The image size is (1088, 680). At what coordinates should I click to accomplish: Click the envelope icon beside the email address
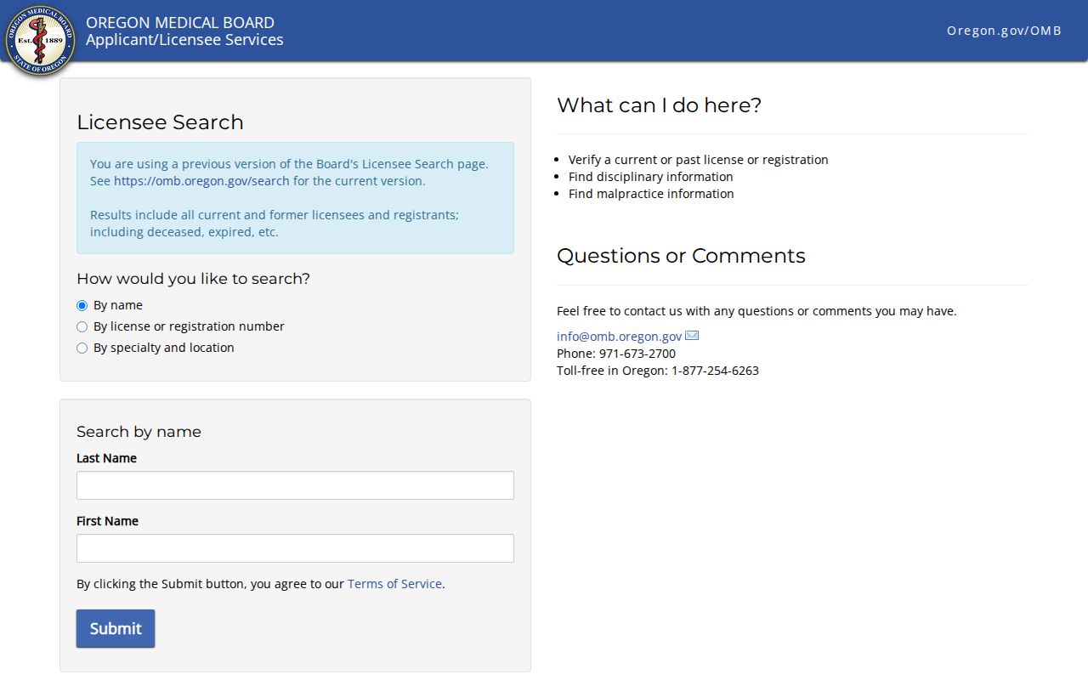click(x=692, y=336)
